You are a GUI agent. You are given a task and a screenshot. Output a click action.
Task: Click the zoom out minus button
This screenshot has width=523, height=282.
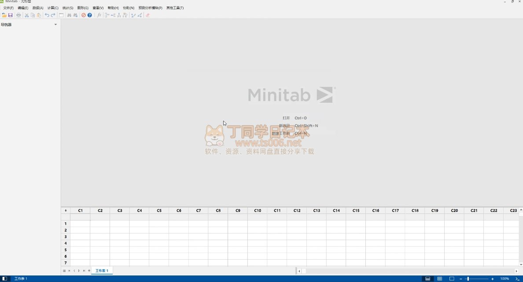460,278
